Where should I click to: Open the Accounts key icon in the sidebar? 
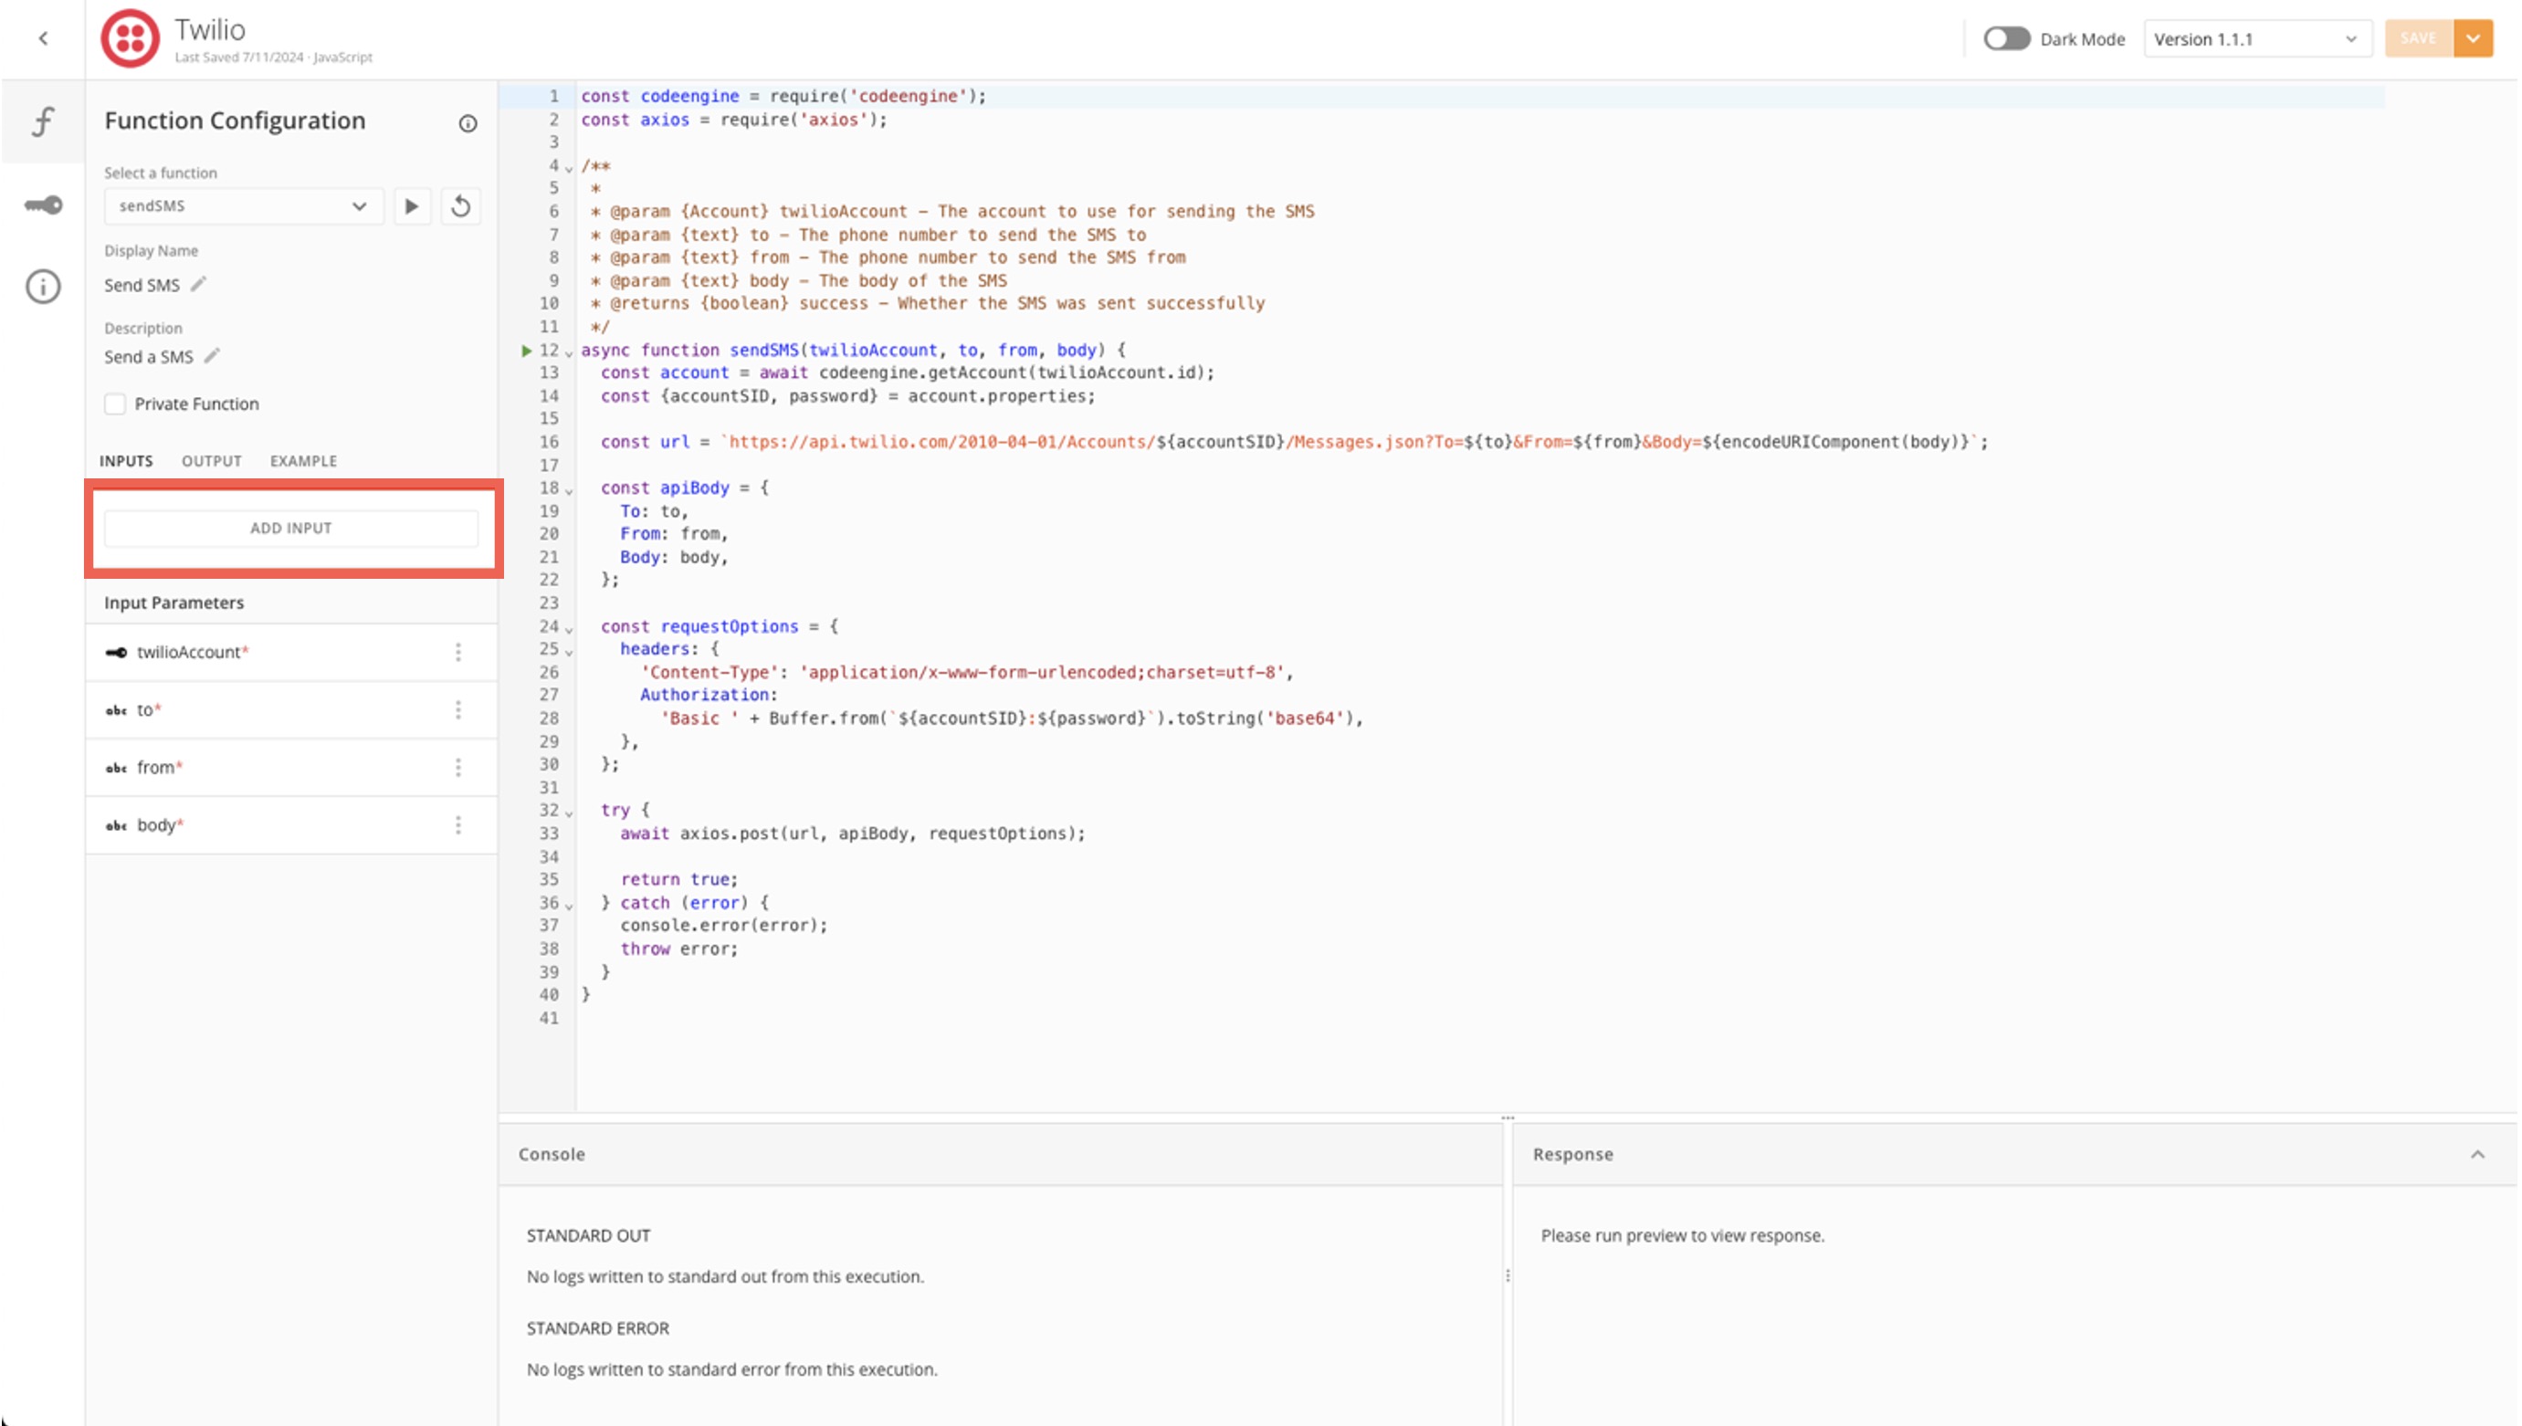(41, 204)
